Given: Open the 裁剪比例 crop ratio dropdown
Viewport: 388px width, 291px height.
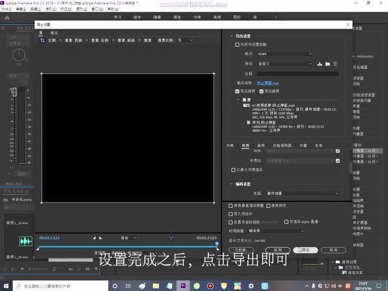Looking at the screenshot, I should [x=185, y=40].
